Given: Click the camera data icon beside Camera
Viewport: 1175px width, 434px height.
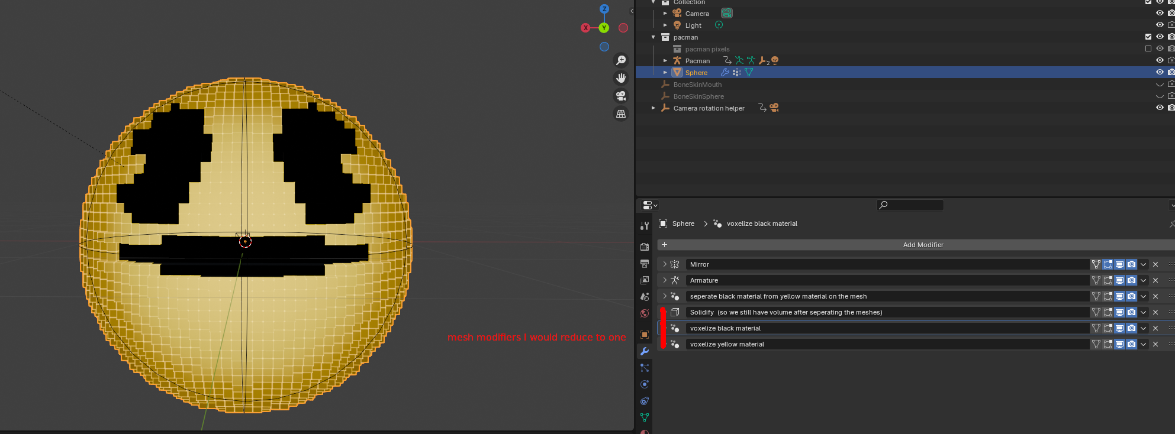Looking at the screenshot, I should [727, 13].
